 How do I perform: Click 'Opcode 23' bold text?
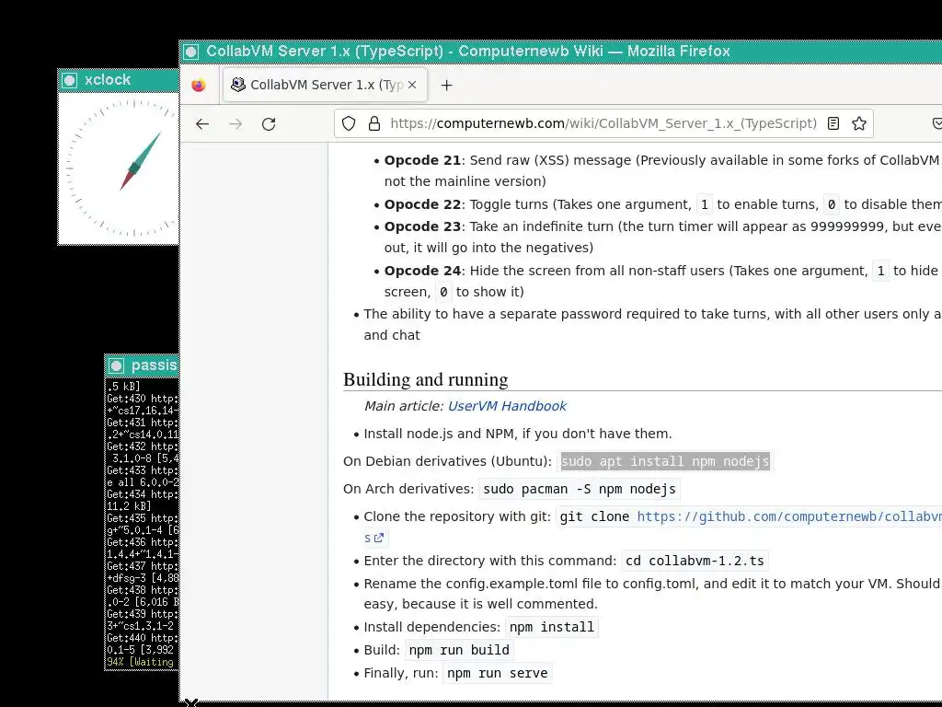pos(422,226)
